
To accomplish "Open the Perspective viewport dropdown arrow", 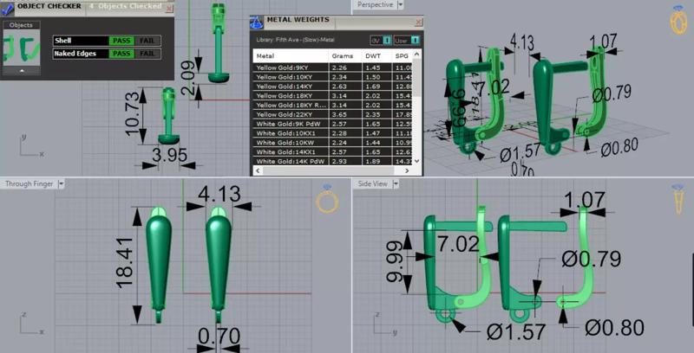I will [x=400, y=5].
